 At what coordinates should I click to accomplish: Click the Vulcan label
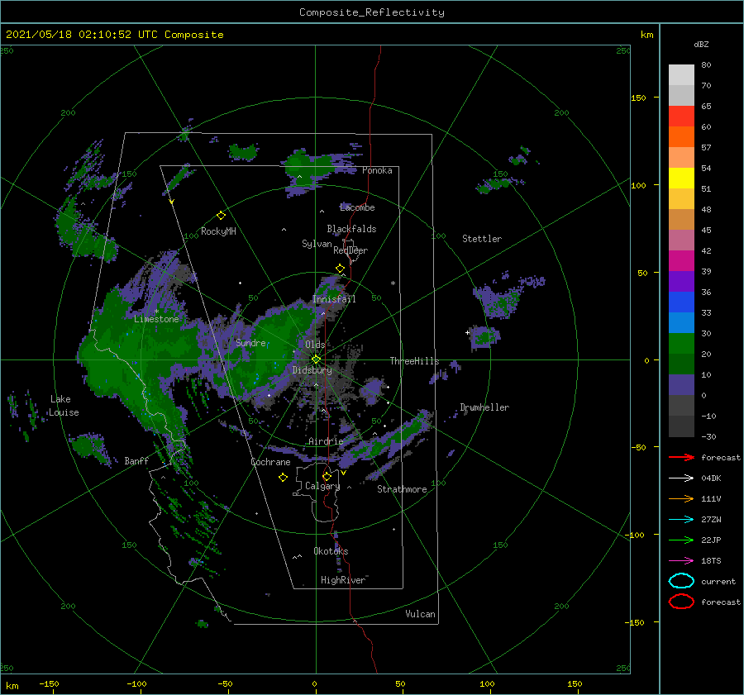[420, 614]
